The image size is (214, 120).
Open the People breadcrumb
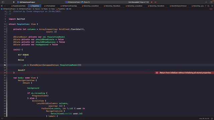click(x=44, y=9)
